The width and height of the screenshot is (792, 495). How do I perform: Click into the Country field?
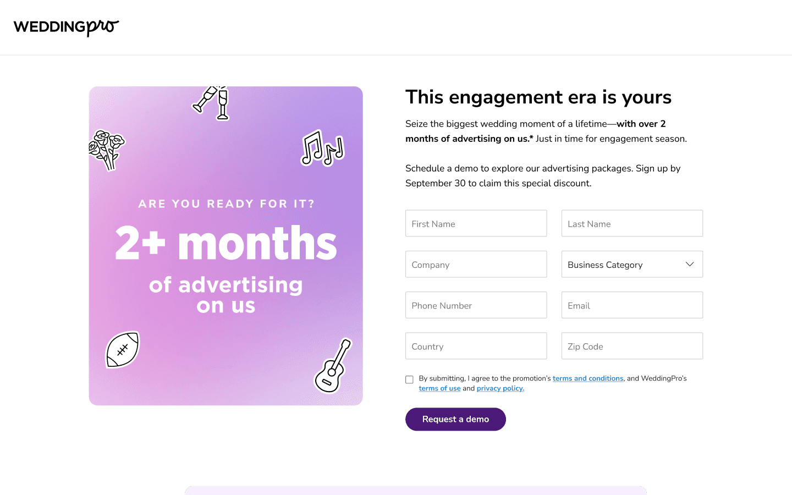pyautogui.click(x=476, y=346)
